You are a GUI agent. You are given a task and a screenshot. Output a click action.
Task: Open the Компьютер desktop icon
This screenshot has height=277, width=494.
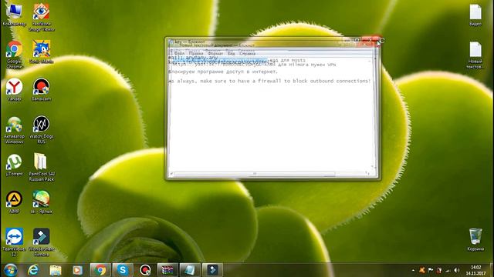(x=14, y=15)
